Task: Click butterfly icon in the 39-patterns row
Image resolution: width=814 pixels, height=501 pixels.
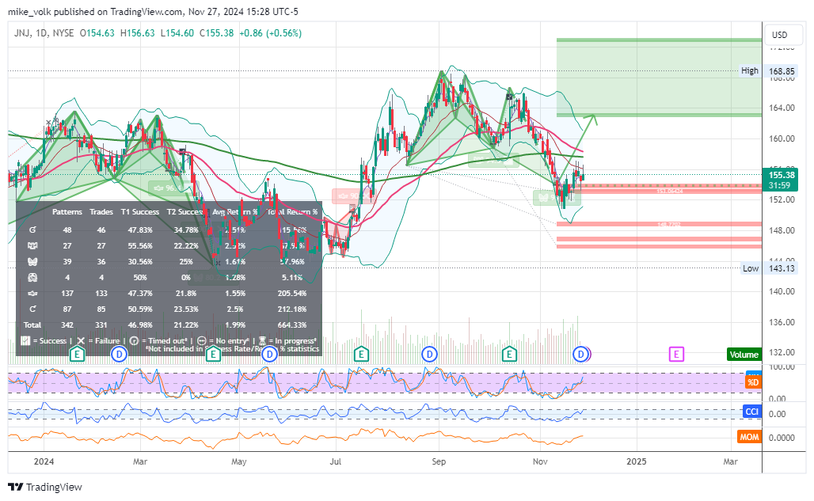Action: click(32, 261)
